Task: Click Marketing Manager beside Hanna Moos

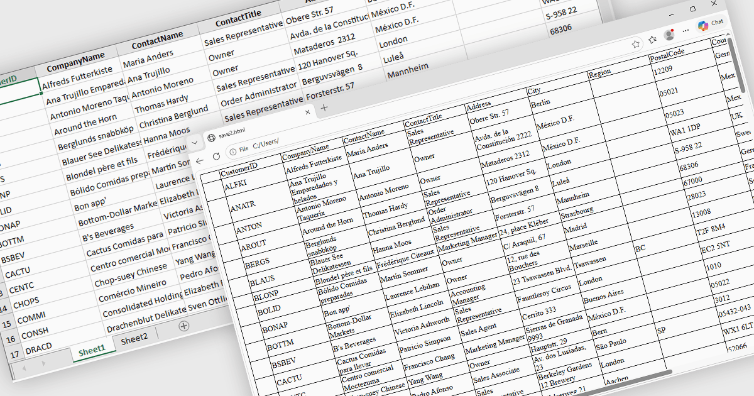Action: (467, 242)
